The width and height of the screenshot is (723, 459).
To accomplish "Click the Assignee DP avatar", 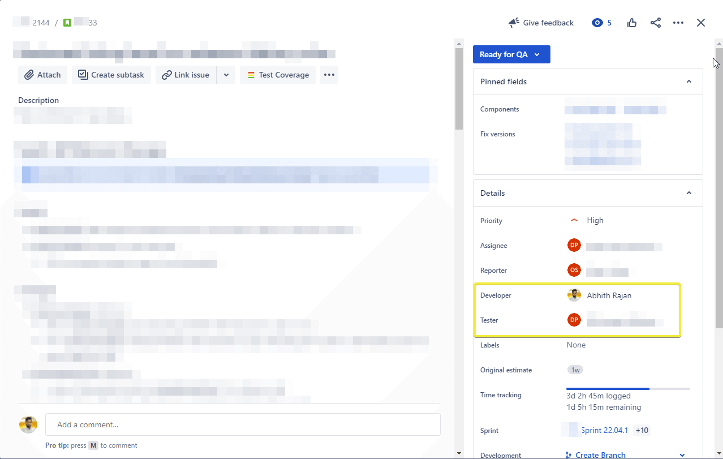I will click(x=574, y=245).
